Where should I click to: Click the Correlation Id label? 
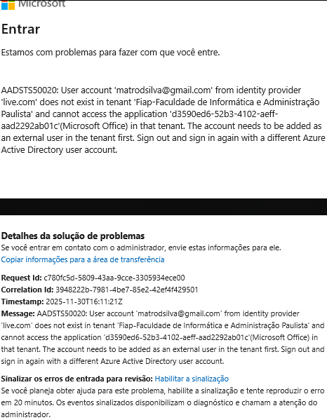[27, 290]
